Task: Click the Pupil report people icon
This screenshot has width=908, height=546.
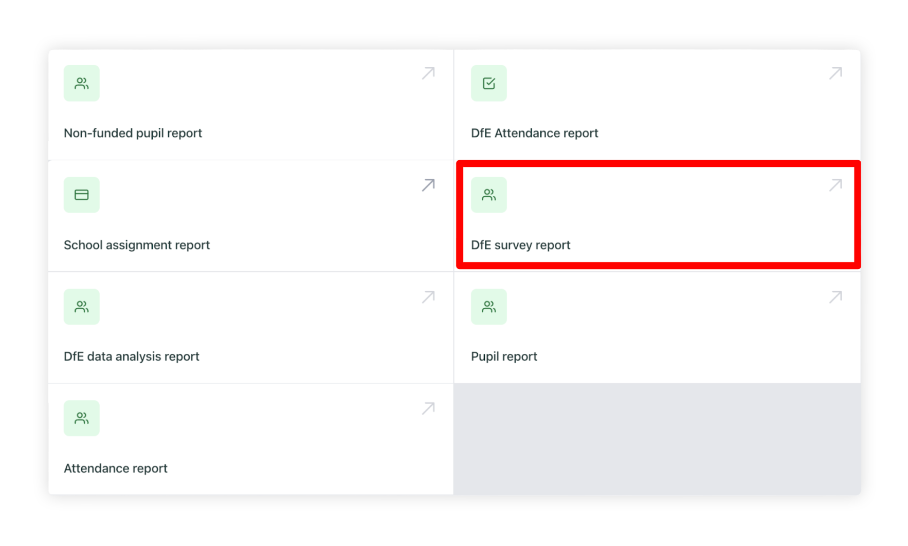Action: 488,307
